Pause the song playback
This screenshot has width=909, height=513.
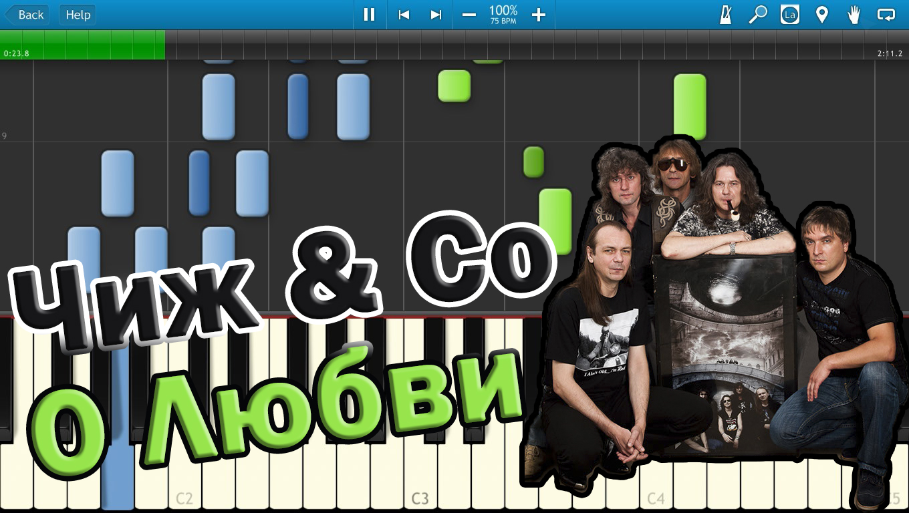point(369,15)
